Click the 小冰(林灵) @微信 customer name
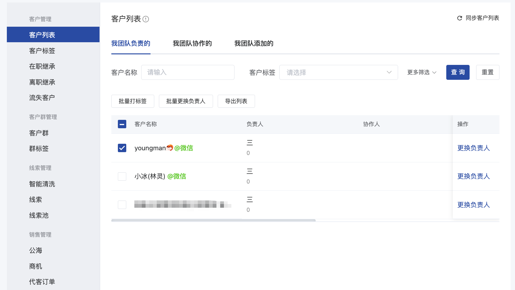Screen dimensions: 515x290 pyautogui.click(x=160, y=176)
